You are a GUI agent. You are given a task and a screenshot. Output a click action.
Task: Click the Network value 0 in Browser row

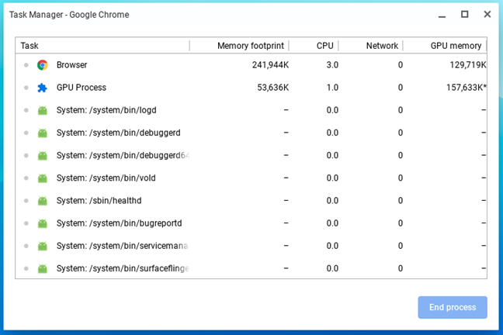401,65
